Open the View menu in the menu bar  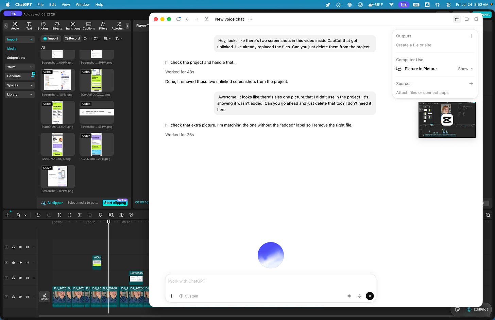coord(66,4)
